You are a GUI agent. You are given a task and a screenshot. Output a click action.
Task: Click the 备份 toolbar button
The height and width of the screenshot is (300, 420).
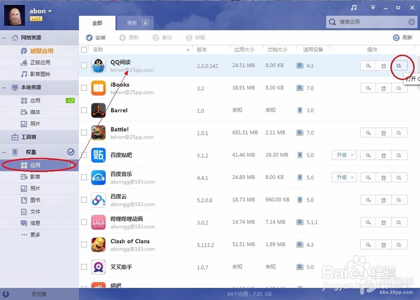point(162,38)
